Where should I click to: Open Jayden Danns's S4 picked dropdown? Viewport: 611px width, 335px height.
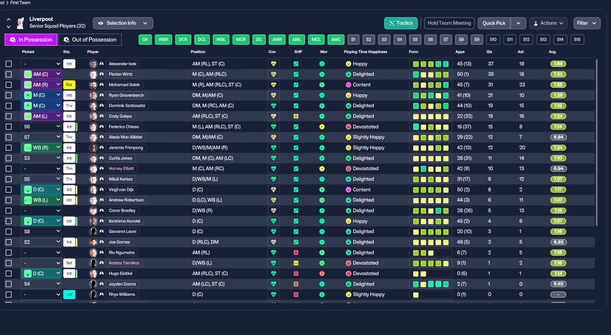(x=42, y=284)
